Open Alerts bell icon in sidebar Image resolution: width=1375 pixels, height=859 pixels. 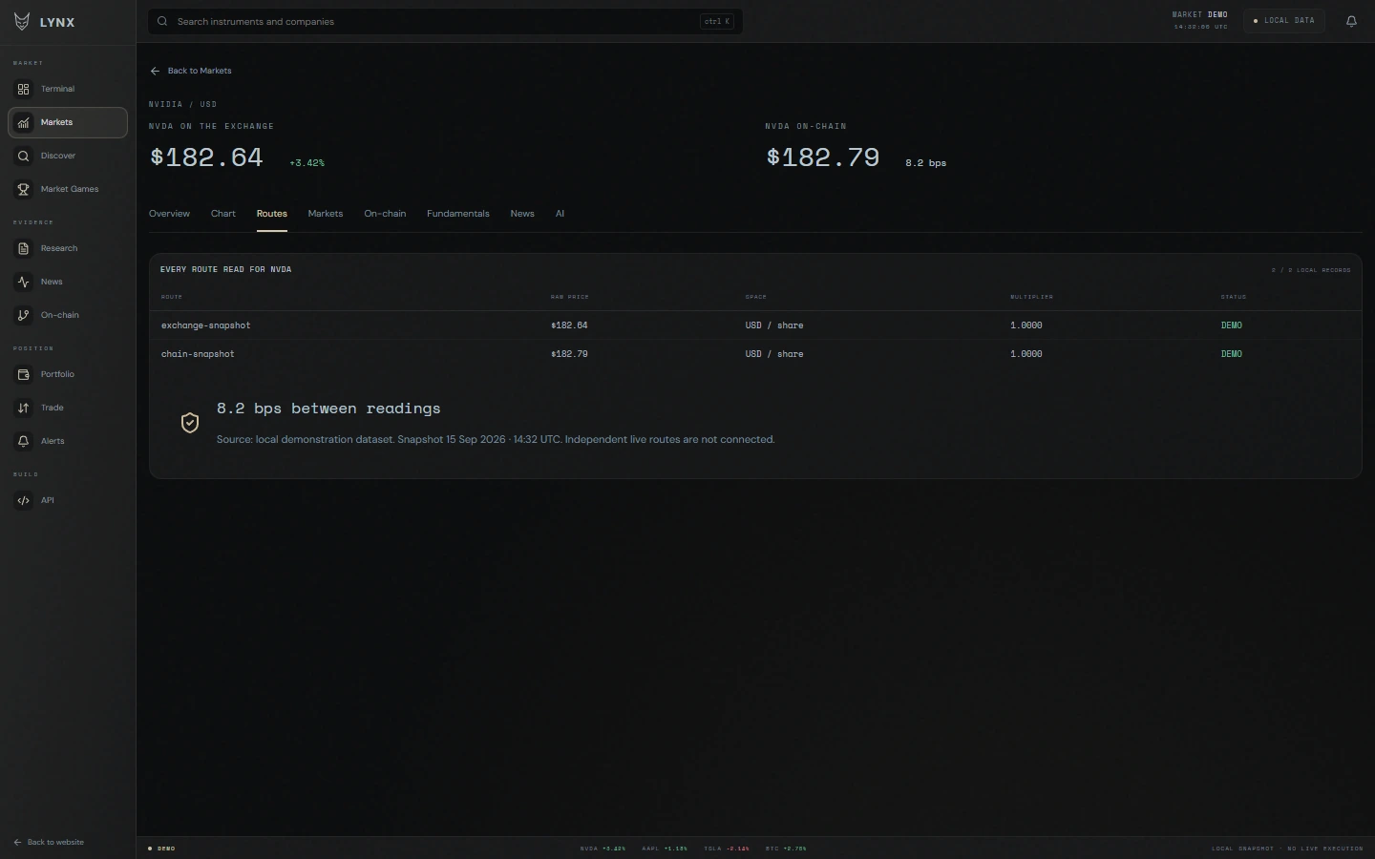24,441
